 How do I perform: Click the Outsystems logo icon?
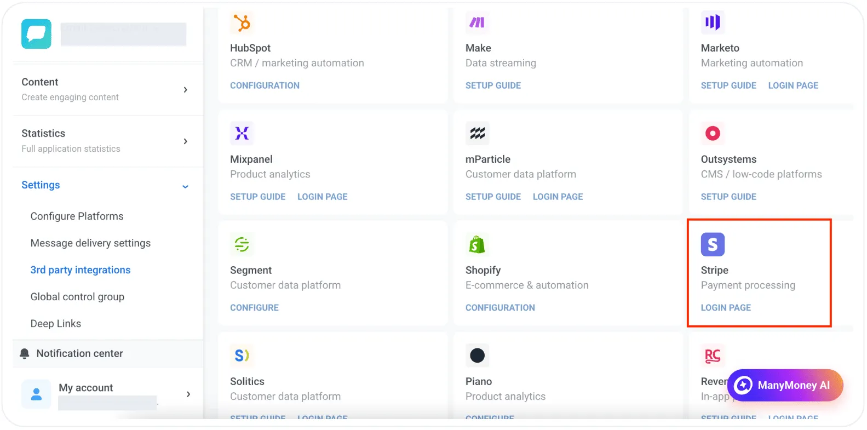coord(713,133)
